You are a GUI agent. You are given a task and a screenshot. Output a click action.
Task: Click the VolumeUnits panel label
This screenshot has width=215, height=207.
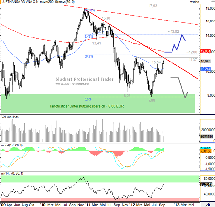pyautogui.click(x=10, y=117)
